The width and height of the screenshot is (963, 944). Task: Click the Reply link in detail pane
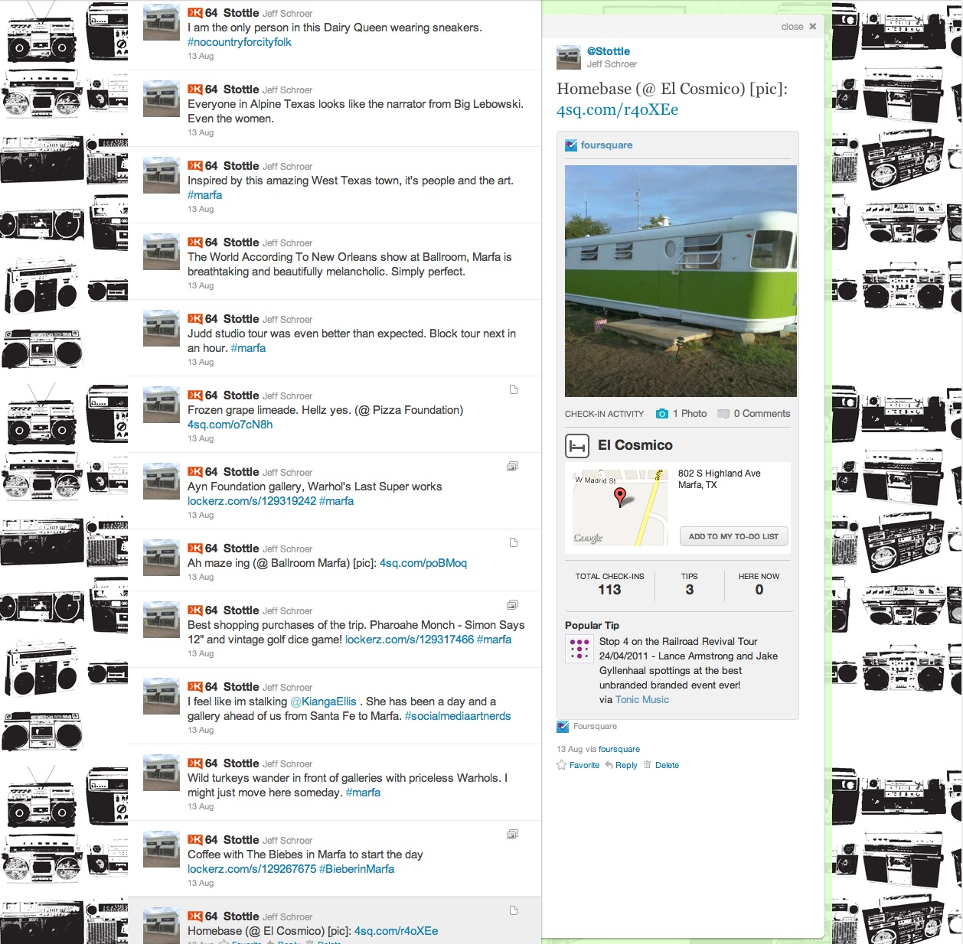pos(626,765)
